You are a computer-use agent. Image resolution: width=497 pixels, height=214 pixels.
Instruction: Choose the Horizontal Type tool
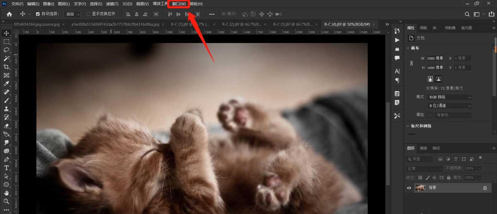[6, 168]
